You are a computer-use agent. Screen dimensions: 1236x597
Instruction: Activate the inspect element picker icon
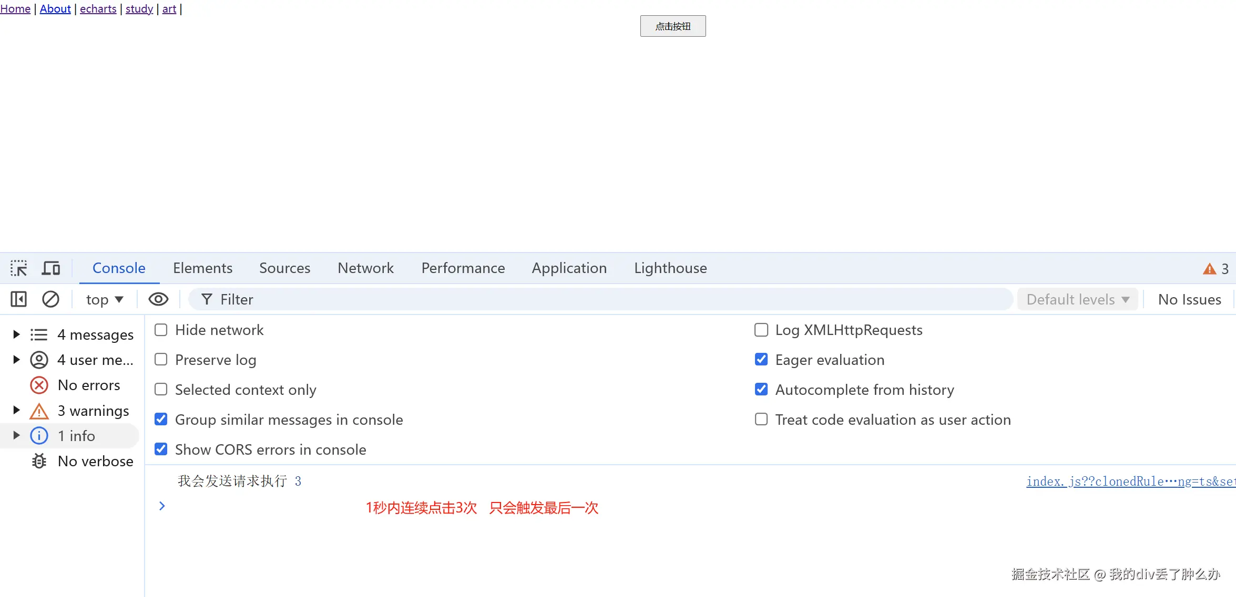pyautogui.click(x=19, y=268)
